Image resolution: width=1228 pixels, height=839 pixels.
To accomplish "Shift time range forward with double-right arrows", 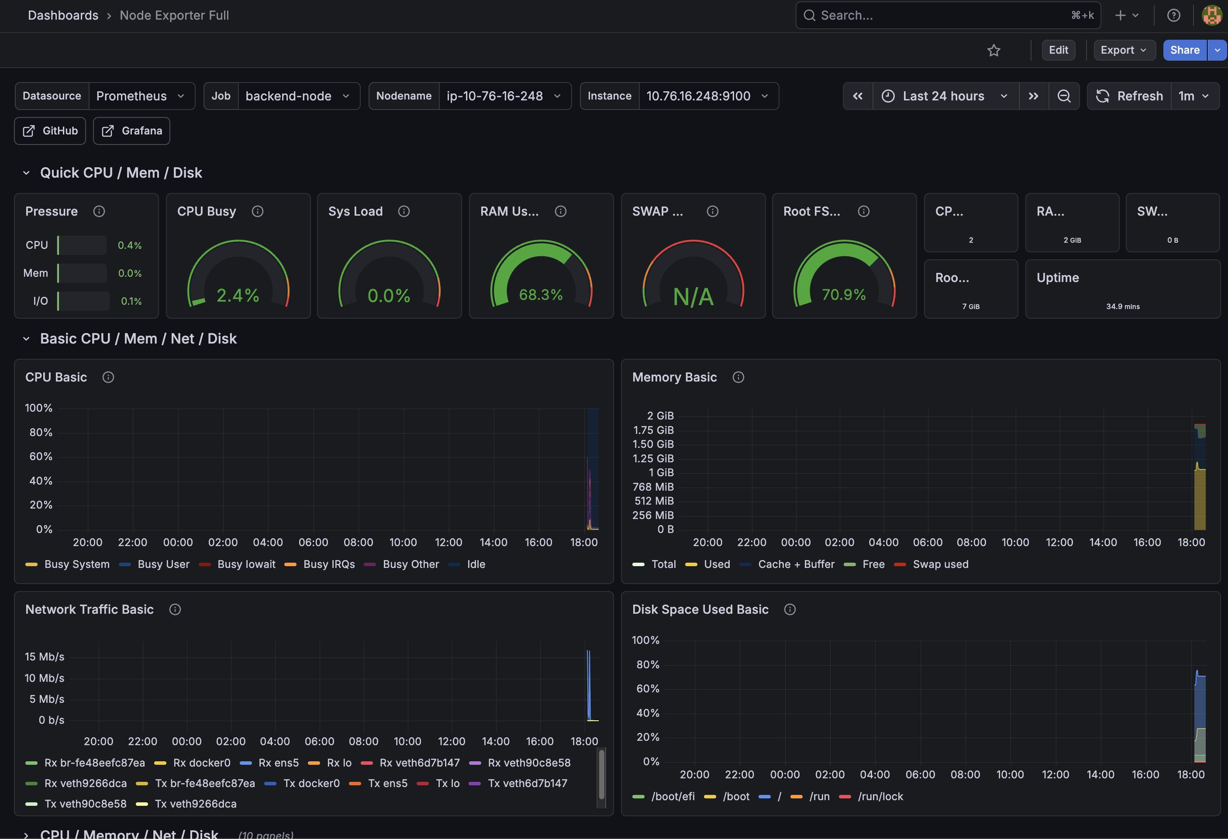I will tap(1033, 96).
